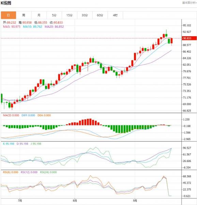This screenshot has height=205, width=197.
Task: Click the 8月 timeline marker
Action: tap(75, 201)
